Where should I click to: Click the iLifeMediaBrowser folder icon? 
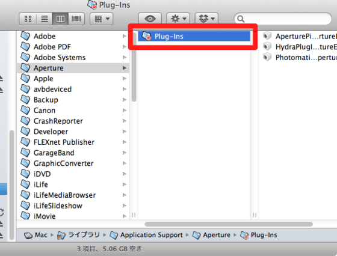[x=25, y=195]
